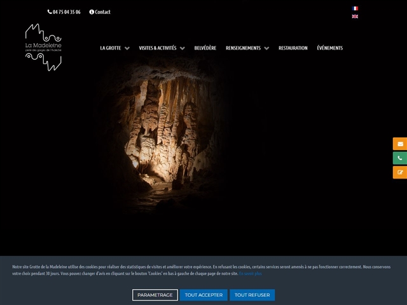The width and height of the screenshot is (407, 305).
Task: Click Tout Accepter cookies button
Action: pos(203,295)
